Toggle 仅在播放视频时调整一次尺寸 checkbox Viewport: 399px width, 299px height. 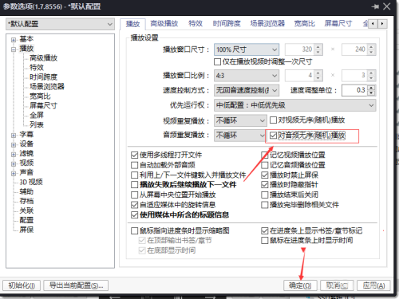tap(217, 62)
